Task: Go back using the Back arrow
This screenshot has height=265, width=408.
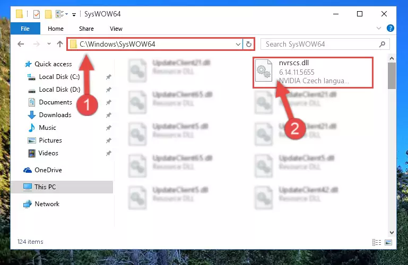Action: tap(21, 44)
